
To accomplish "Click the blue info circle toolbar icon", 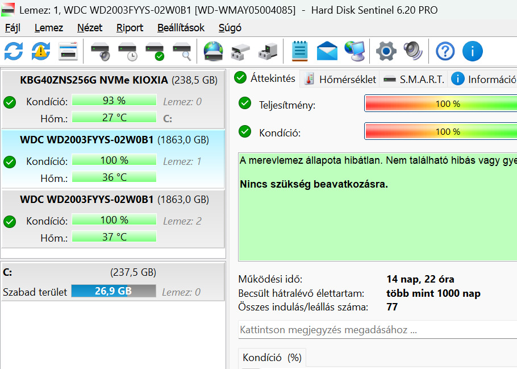I will pyautogui.click(x=473, y=51).
